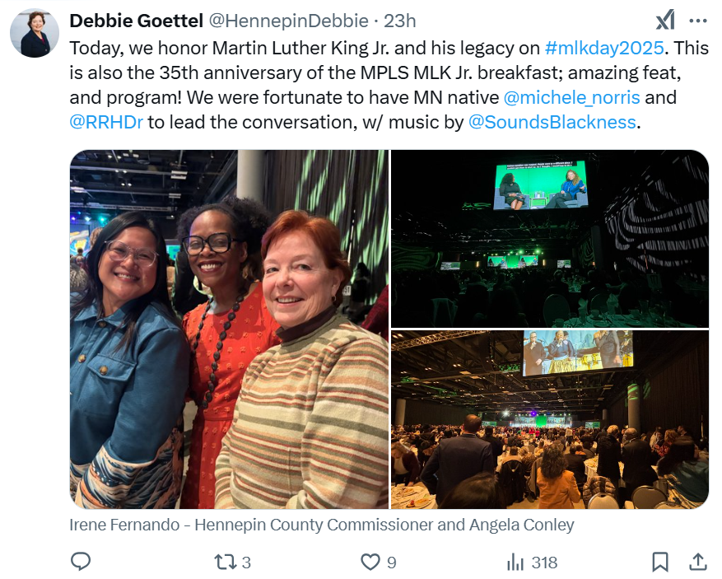The image size is (722, 579).
Task: Bookmark this post
Action: (x=659, y=562)
